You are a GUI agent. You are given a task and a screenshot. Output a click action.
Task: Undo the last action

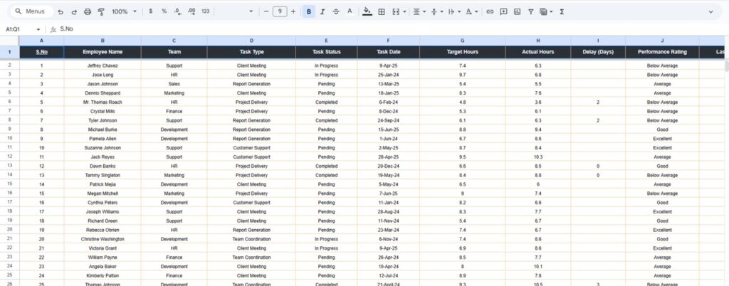[x=61, y=11]
